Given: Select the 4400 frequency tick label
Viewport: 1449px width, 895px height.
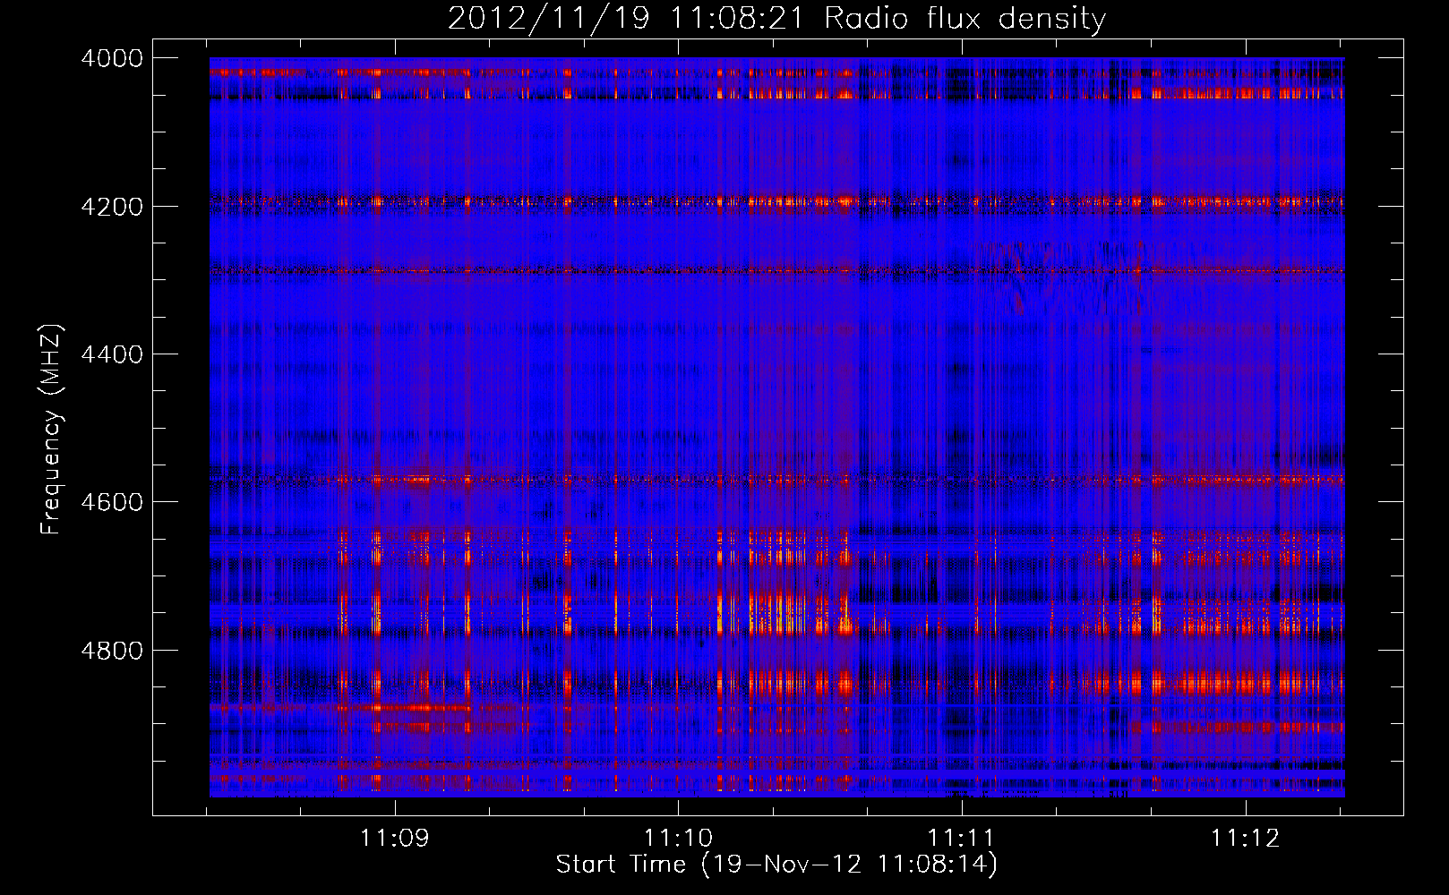Looking at the screenshot, I should [112, 354].
